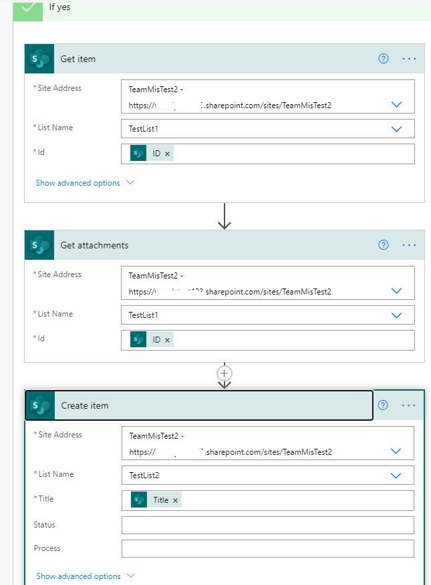Open the Get item ellipsis menu
Viewport: 431px width, 585px height.
coord(409,59)
